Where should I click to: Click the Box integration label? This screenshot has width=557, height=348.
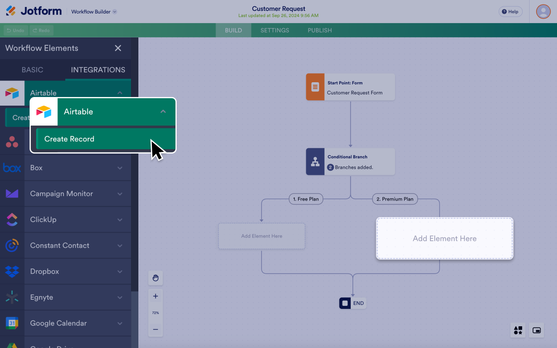[36, 168]
